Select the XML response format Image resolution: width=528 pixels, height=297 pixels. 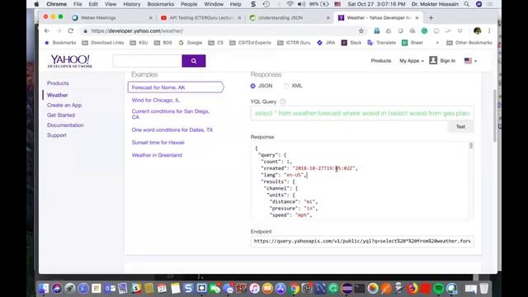pos(286,86)
